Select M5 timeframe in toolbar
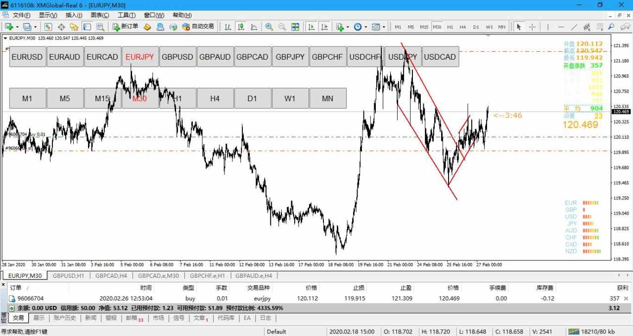 (x=411, y=27)
